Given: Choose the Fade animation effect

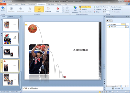Looking at the screenshot, I should (57, 9).
